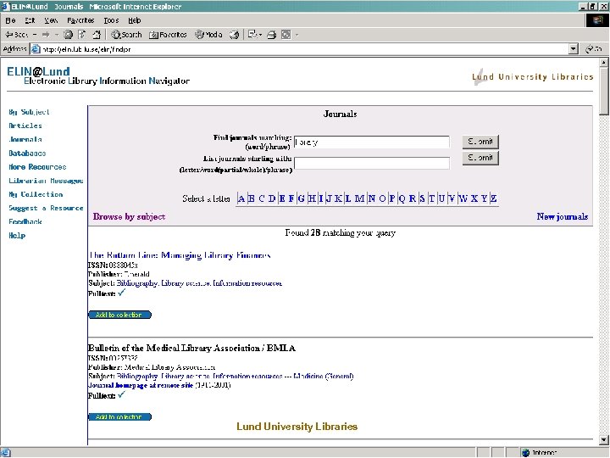Screen dimensions: 610x458
Task: Select letter Z in the alphabet list
Action: (493, 198)
